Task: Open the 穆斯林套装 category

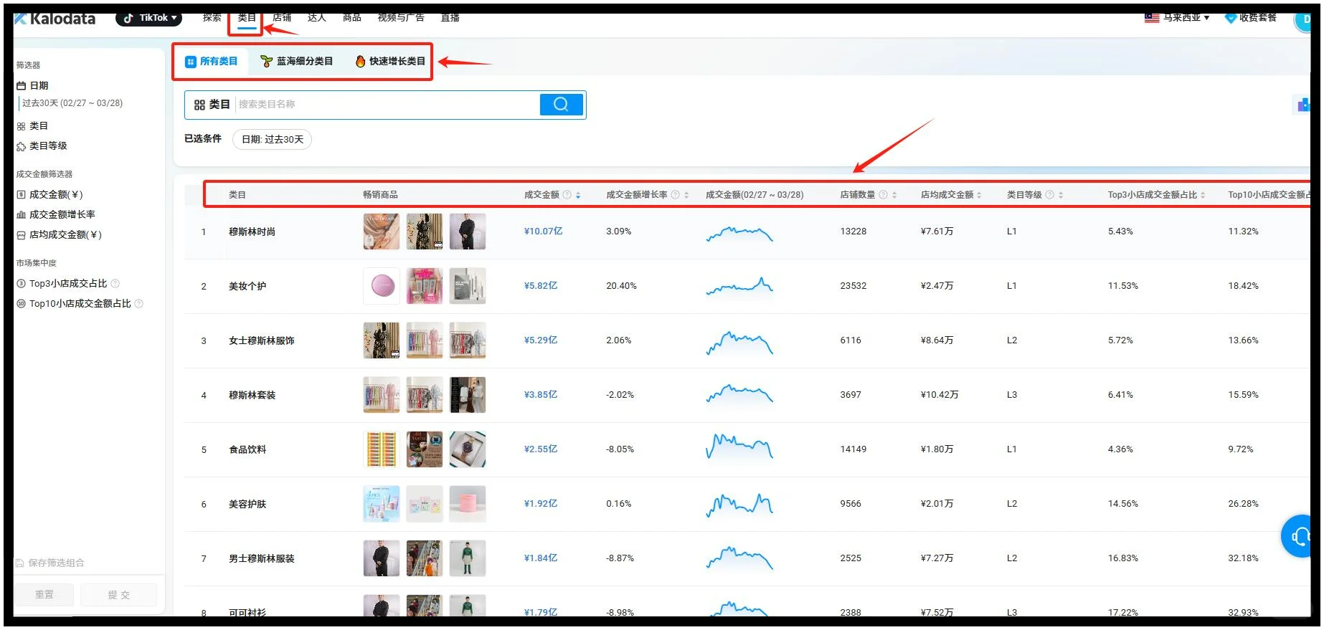Action: (252, 396)
